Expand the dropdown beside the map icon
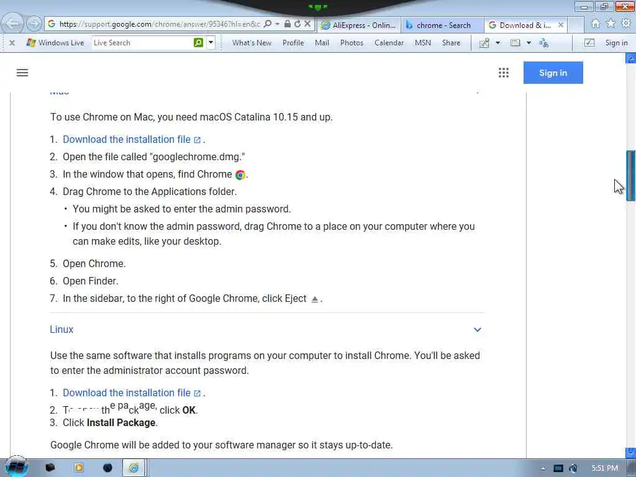The image size is (636, 477). [x=497, y=43]
